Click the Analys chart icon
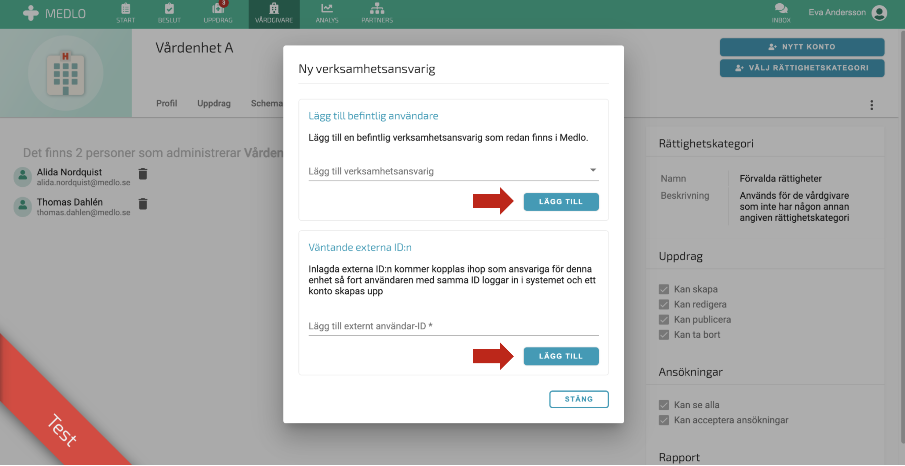Viewport: 905px width, 466px height. [x=327, y=9]
